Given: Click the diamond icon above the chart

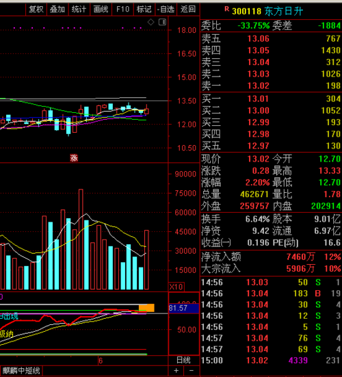Looking at the screenshot, I should pos(150,23).
